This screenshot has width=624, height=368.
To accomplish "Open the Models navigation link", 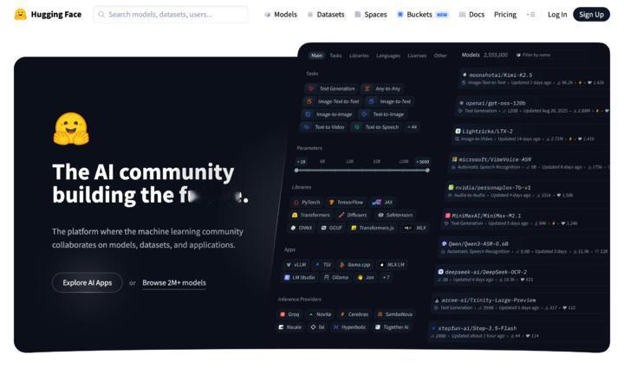I will (x=281, y=15).
